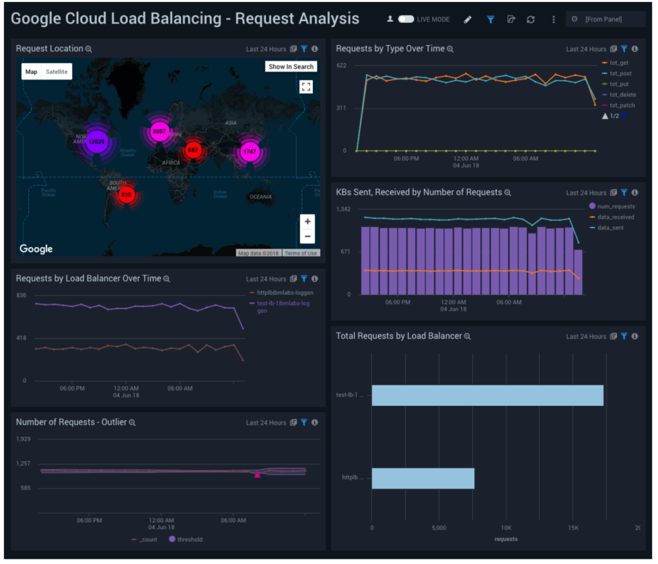Click Number of Requests Outlier filter icon
This screenshot has height=564, width=658.
click(304, 423)
